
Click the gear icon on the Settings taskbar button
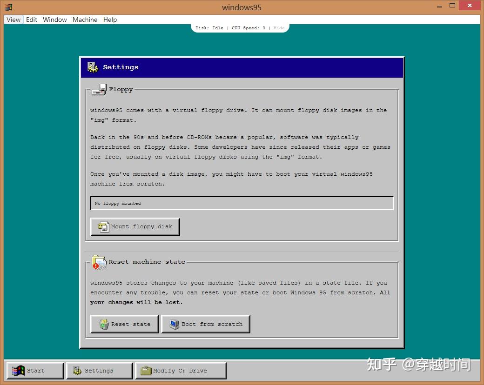[76, 370]
